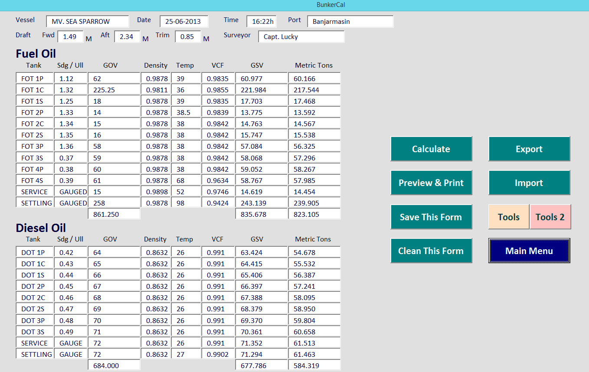Select the Port field Banjarmasin
589x372 pixels.
(350, 21)
